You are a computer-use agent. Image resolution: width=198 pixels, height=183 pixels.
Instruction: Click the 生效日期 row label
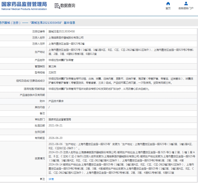click(40, 132)
